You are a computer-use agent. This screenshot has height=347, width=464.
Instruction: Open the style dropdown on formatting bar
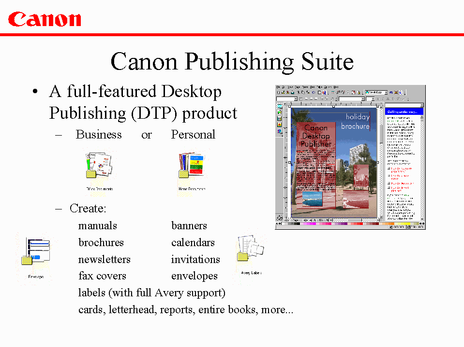point(295,98)
